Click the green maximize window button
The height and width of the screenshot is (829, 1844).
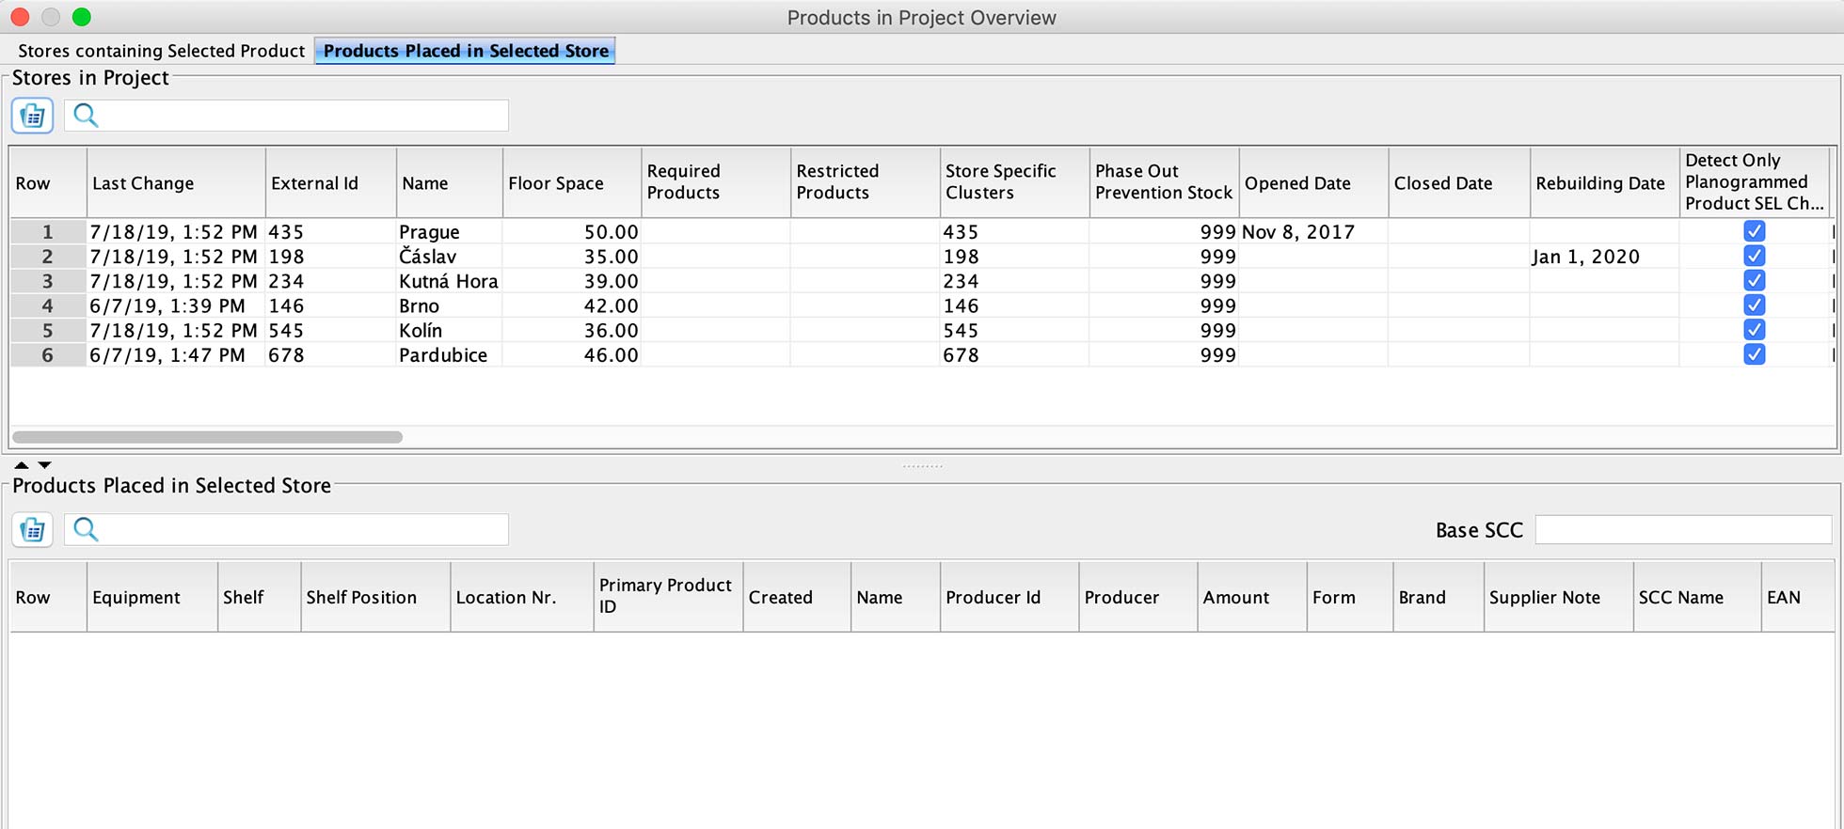82,17
